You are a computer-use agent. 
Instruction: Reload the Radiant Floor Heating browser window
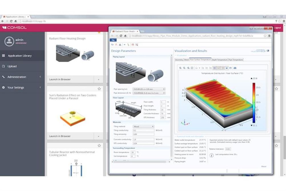(121, 36)
